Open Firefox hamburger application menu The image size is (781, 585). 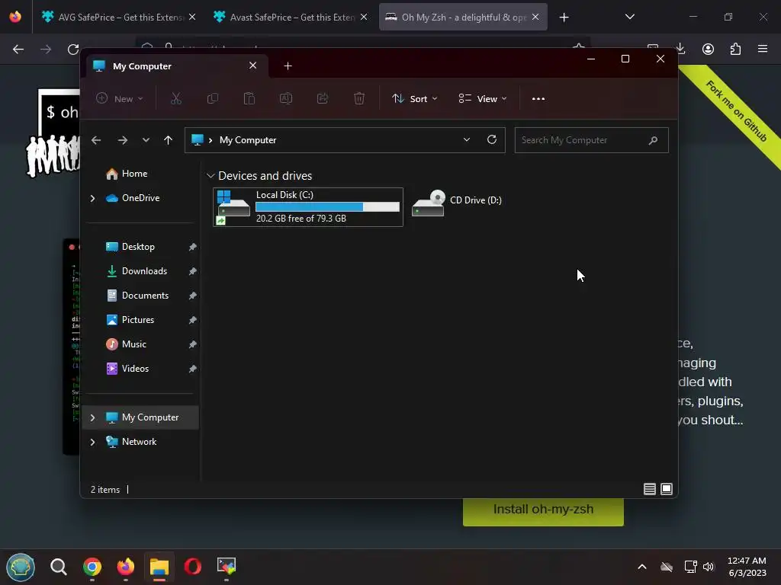point(763,49)
